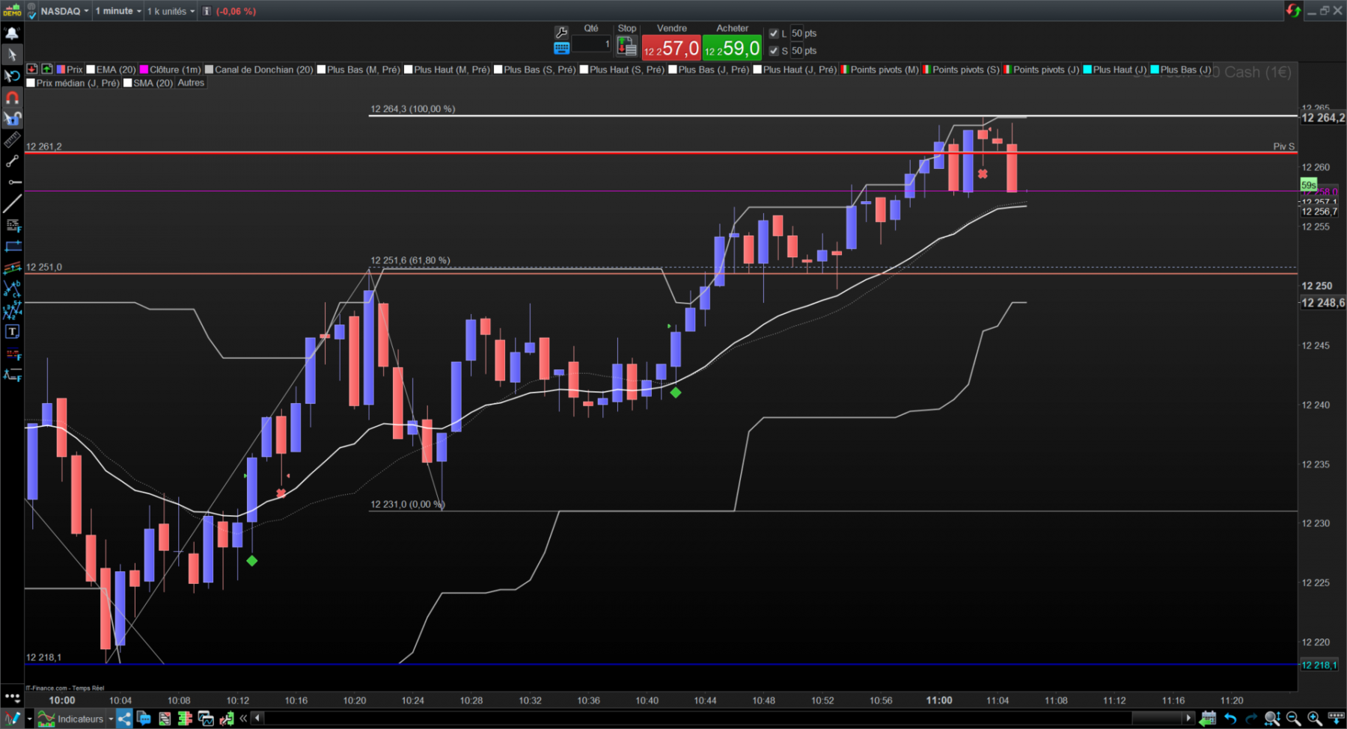This screenshot has height=729, width=1347.
Task: Open the 1 k unités dropdown
Action: coord(171,11)
